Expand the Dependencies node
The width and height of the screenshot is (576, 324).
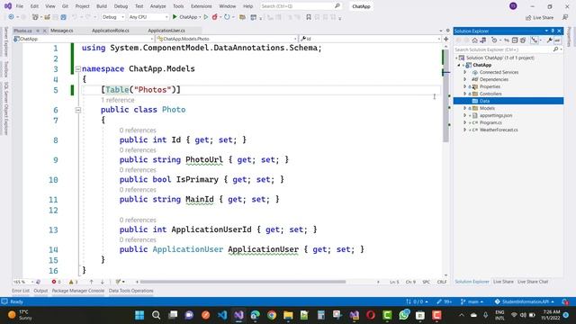point(464,79)
